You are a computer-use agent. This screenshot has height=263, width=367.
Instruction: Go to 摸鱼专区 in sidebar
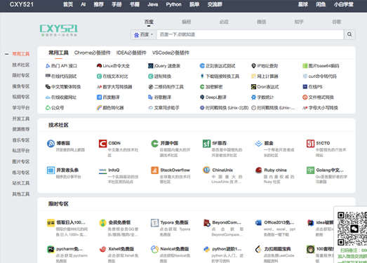[x=21, y=86]
